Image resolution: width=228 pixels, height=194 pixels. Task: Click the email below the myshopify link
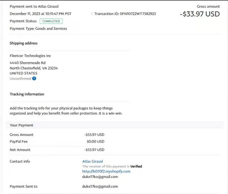click(100, 177)
